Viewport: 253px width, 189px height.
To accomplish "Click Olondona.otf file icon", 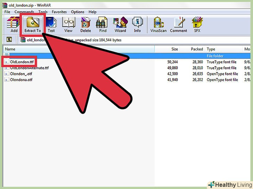I will click(x=7, y=80).
